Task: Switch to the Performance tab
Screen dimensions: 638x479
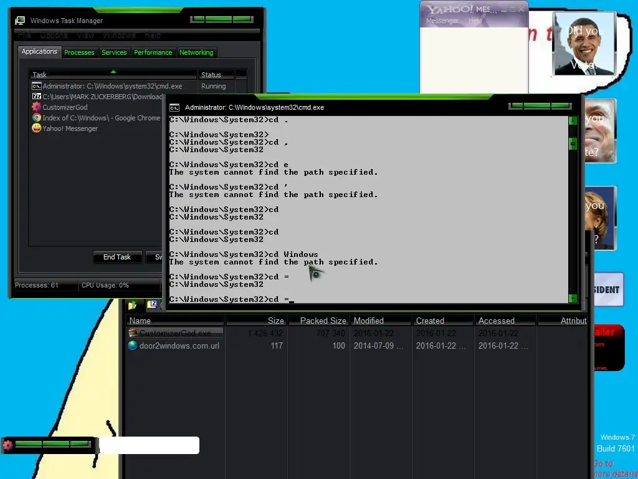Action: [x=153, y=52]
